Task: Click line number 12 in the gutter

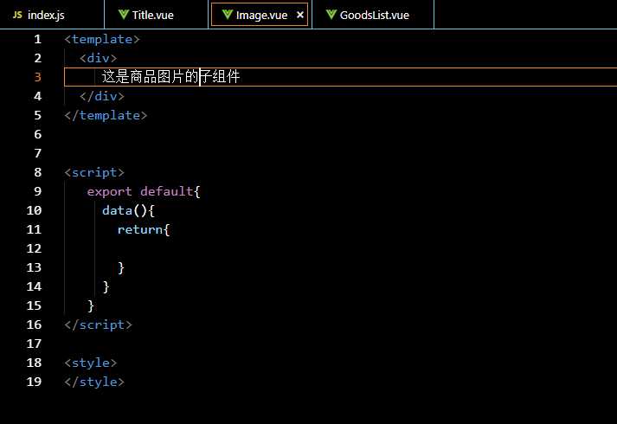Action: point(34,248)
